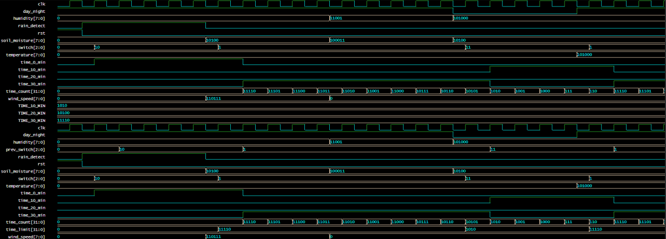The height and width of the screenshot is (239, 666).
Task: Click value 11110 on the TIME_30_MIN waveform
Action: pyautogui.click(x=64, y=120)
